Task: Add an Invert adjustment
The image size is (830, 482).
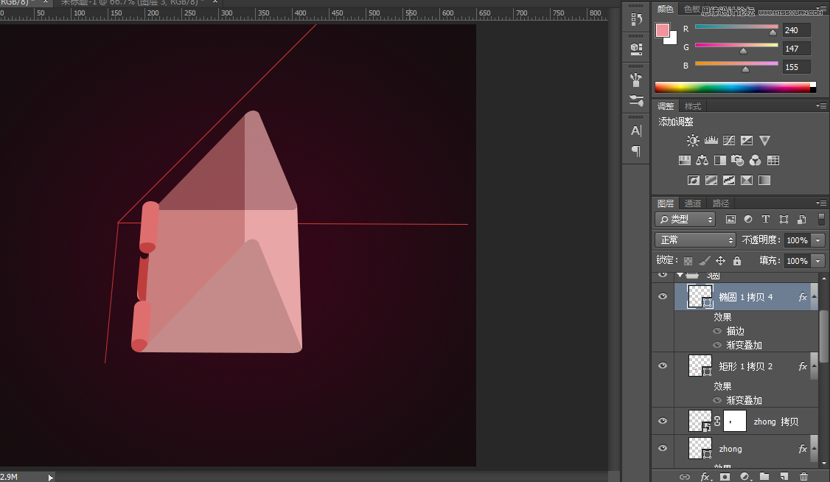Action: [694, 181]
